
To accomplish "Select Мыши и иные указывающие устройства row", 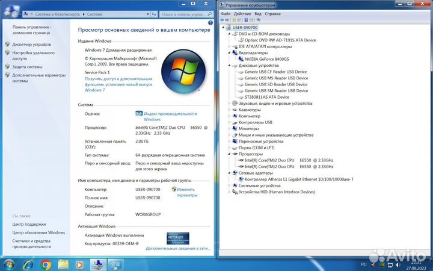I will 276,135.
